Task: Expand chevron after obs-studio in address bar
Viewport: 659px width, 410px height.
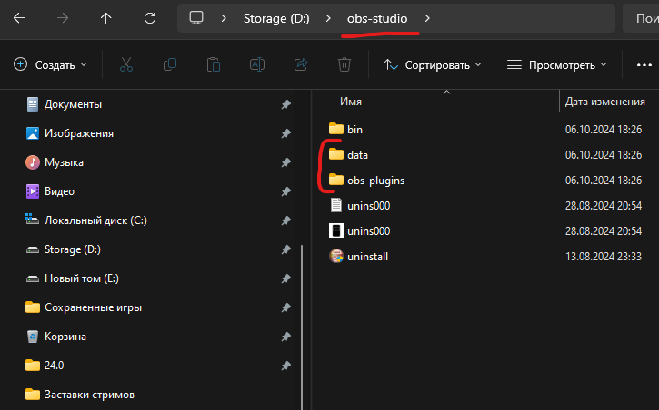Action: point(428,18)
